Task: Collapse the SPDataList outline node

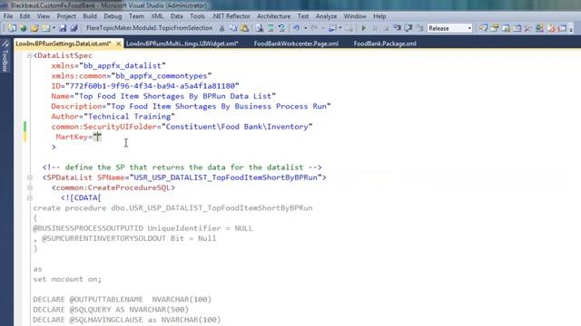Action: pyautogui.click(x=30, y=177)
